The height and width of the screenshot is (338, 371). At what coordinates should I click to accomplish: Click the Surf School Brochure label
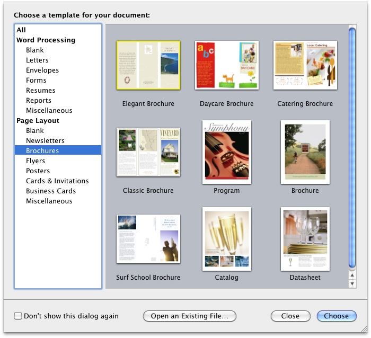[148, 277]
